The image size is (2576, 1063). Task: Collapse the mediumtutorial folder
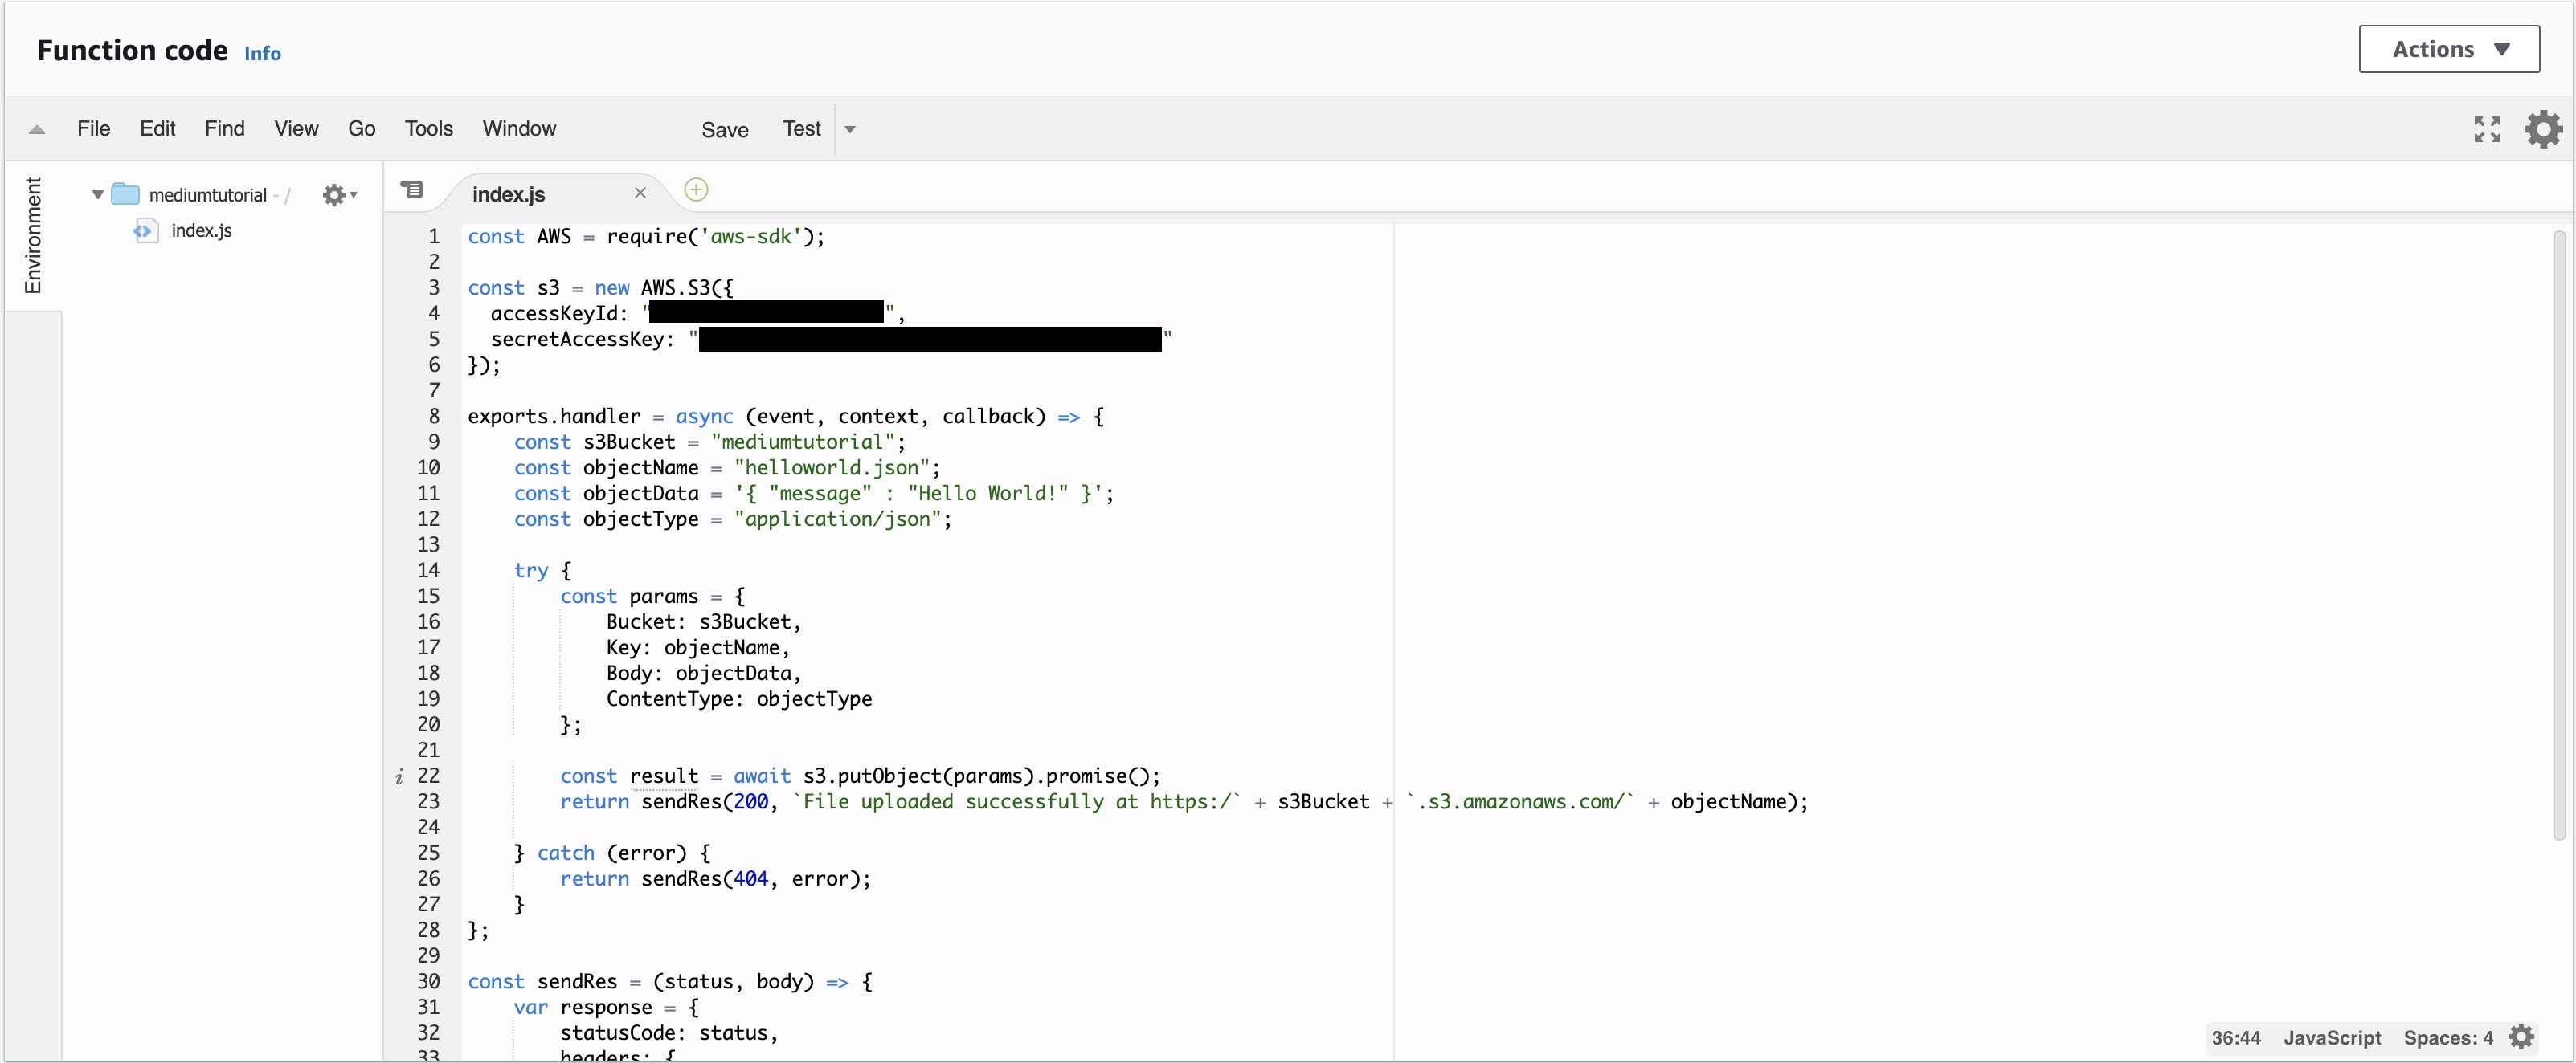98,195
